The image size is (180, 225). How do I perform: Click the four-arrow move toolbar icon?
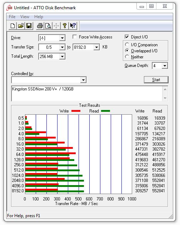tap(56, 26)
